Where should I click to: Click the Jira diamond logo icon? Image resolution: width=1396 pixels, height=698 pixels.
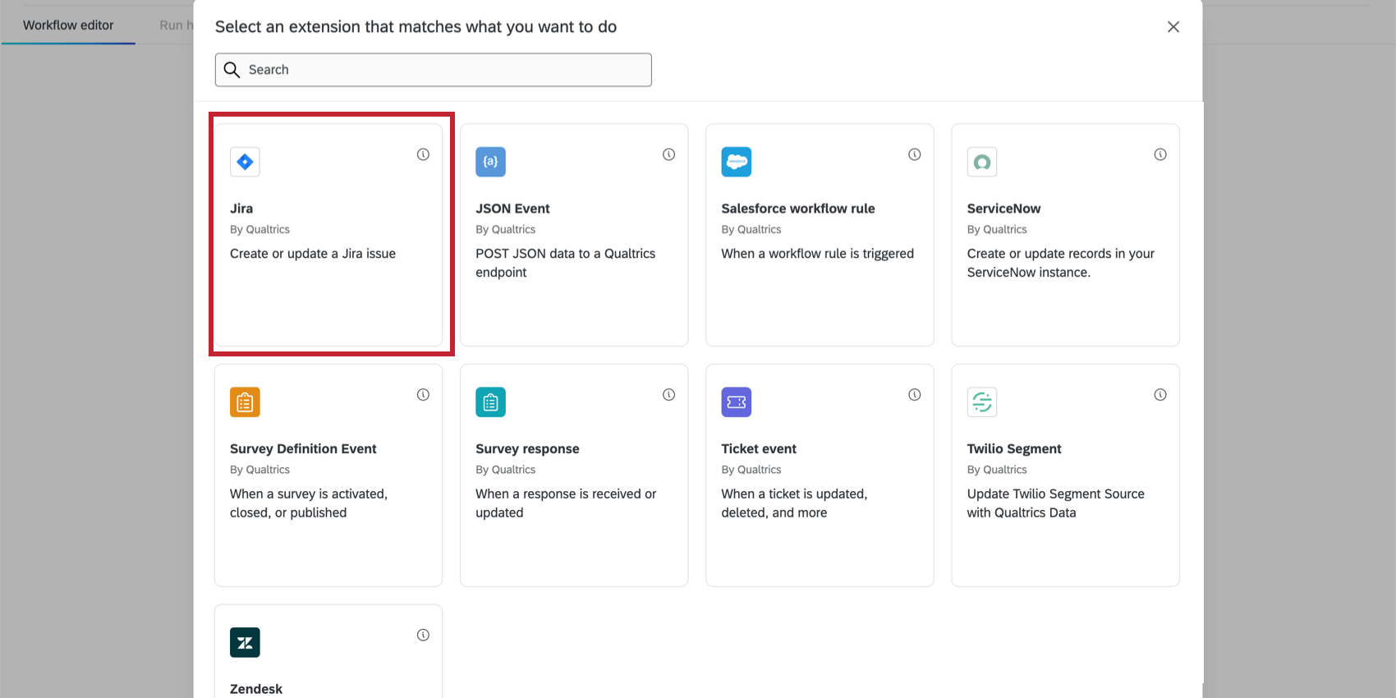(245, 162)
